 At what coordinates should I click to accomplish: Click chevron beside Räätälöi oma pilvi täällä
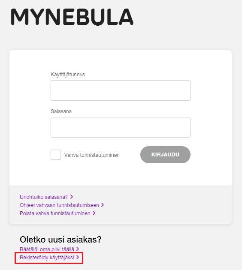[78, 249]
